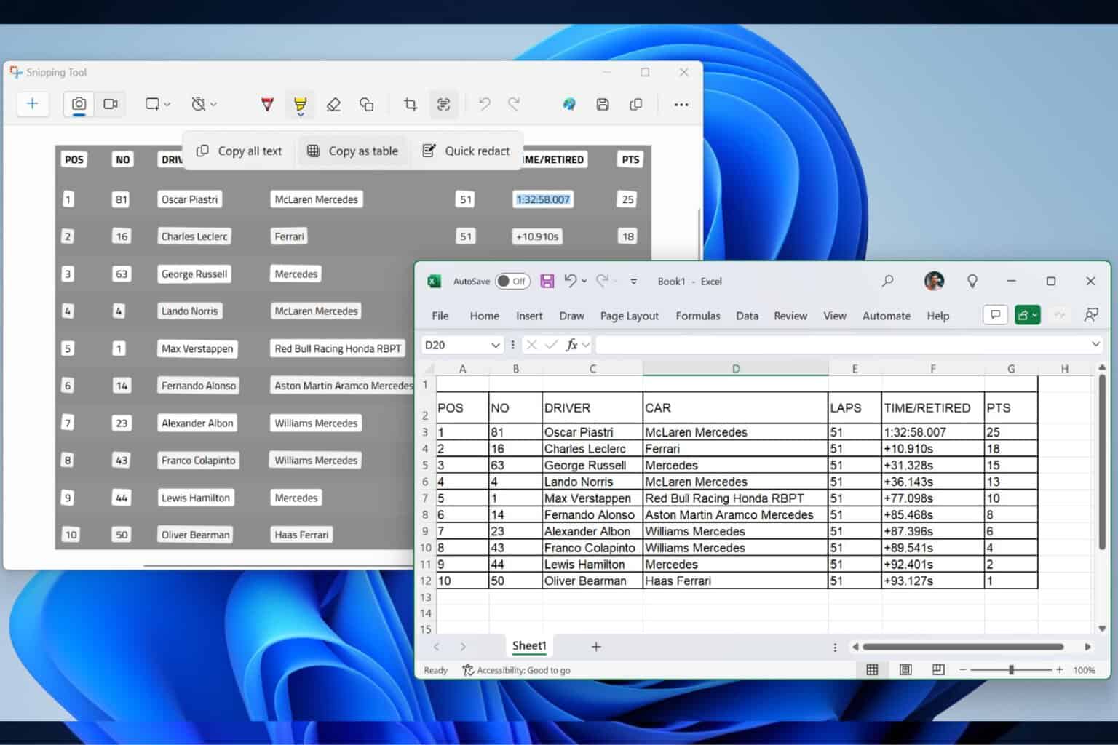Viewport: 1118px width, 745px height.
Task: Open the See more menu in Snipping Tool
Action: [681, 105]
